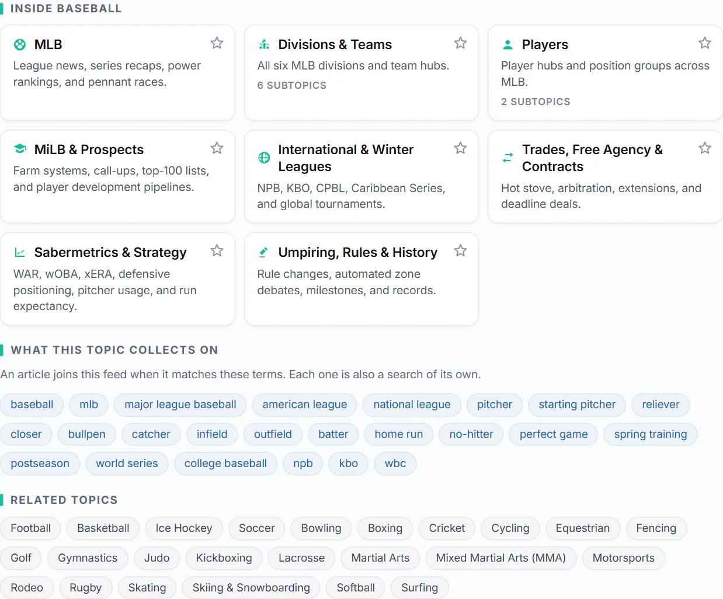Screen dimensions: 723x599
Task: Open the Ice Hockey related topic
Action: [184, 528]
